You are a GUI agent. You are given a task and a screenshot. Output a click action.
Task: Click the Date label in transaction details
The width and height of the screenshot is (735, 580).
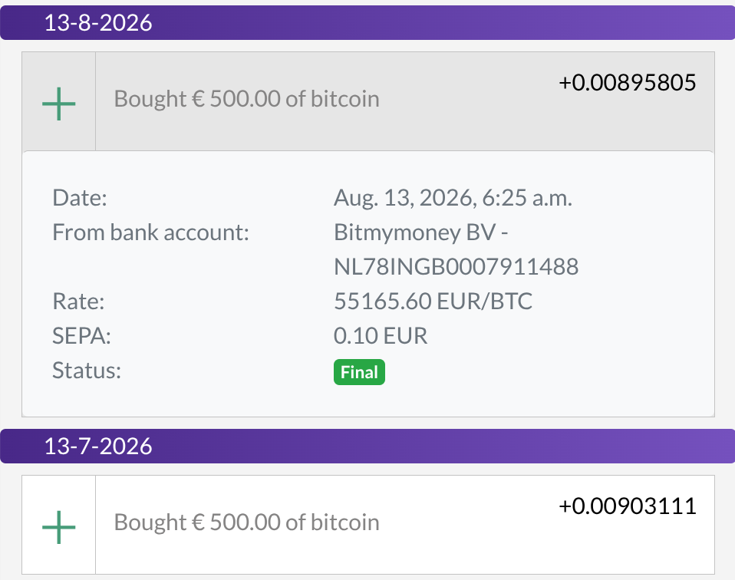click(80, 198)
